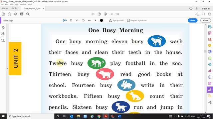Open the active Fill & Sign tool in right pane

(x=210, y=90)
